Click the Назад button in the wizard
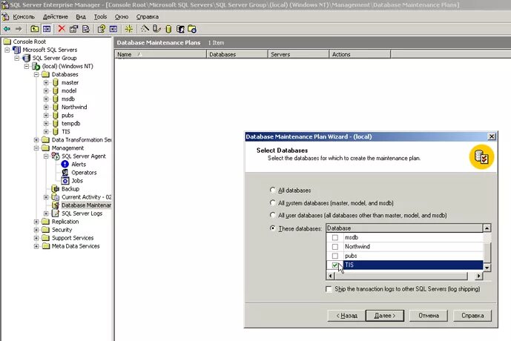Viewport: 511px width, 341px height. click(x=346, y=316)
